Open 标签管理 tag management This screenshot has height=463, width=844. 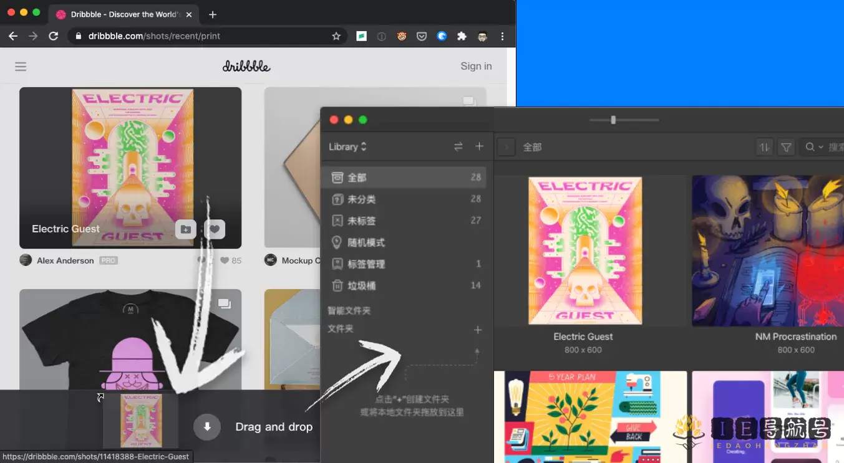click(x=404, y=264)
